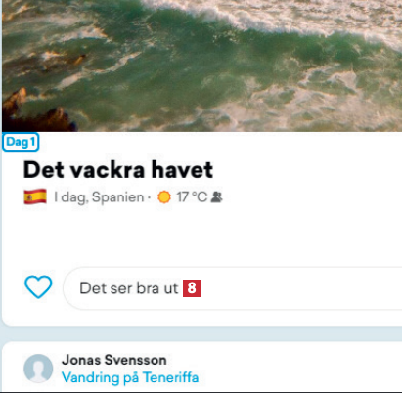
Task: Click the red 8 emoji in comment
Action: click(192, 288)
